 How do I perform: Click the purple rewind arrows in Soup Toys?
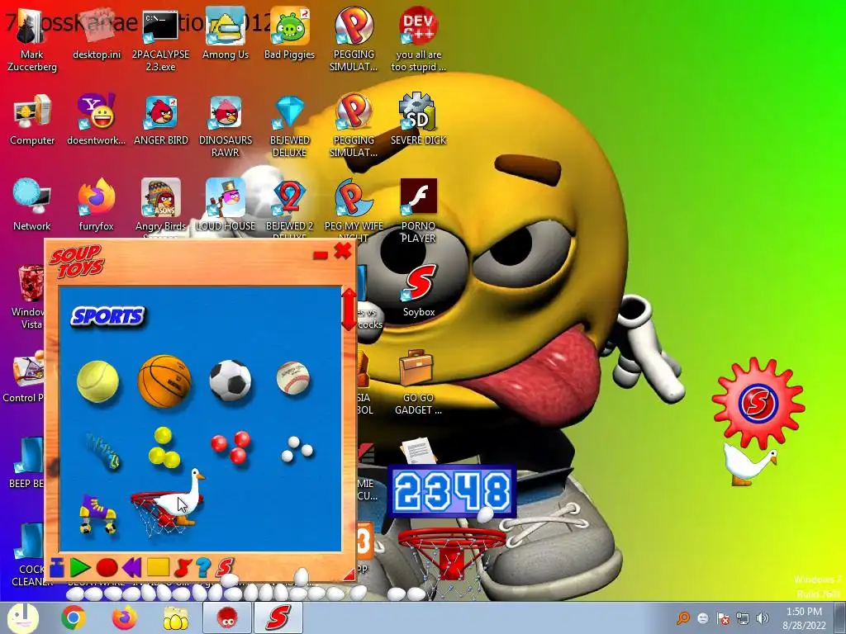132,567
